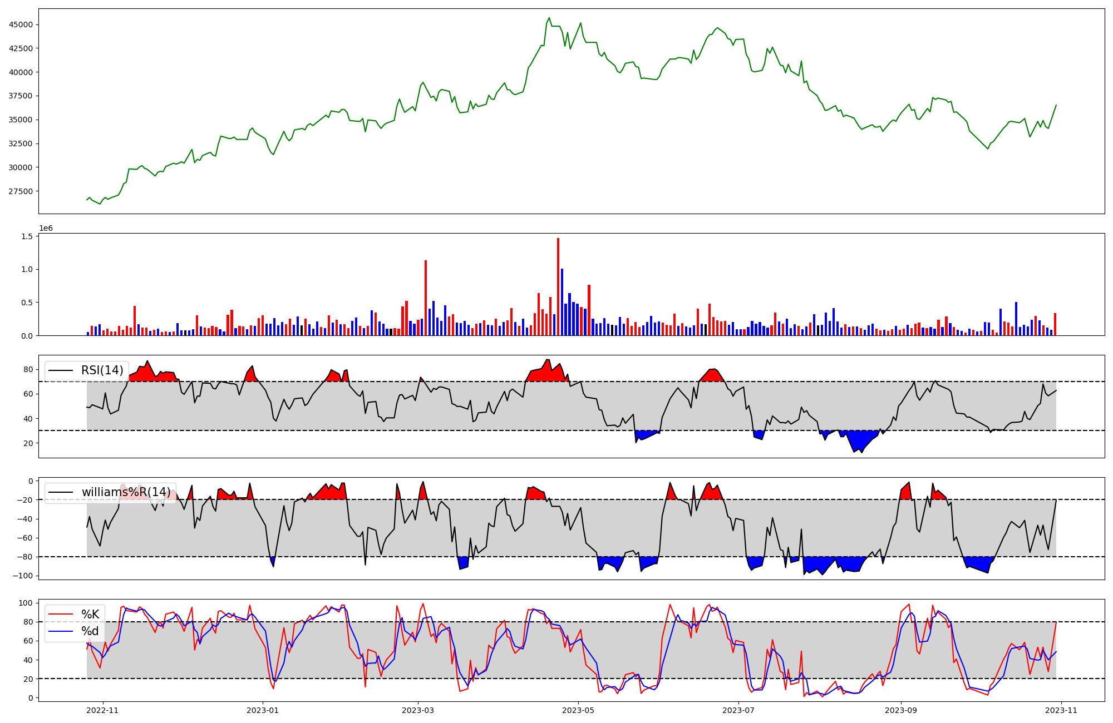The width and height of the screenshot is (1113, 723).
Task: Click the 2022-11 date tick label
Action: tap(103, 710)
